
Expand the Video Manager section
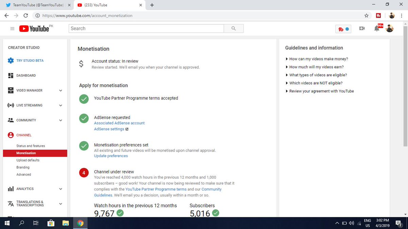point(61,91)
